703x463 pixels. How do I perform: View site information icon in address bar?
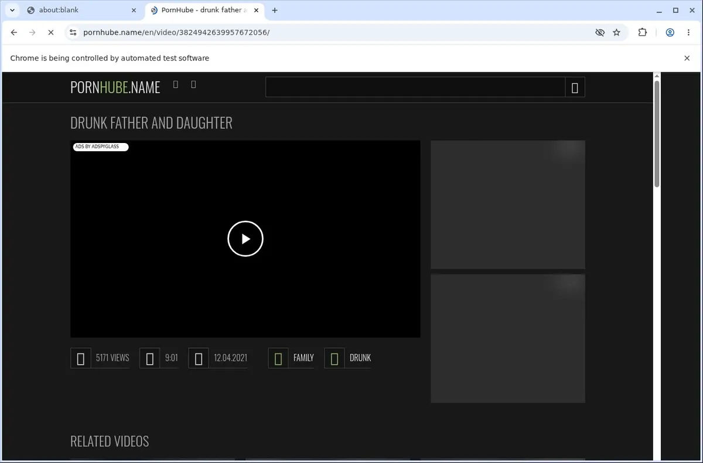(72, 33)
